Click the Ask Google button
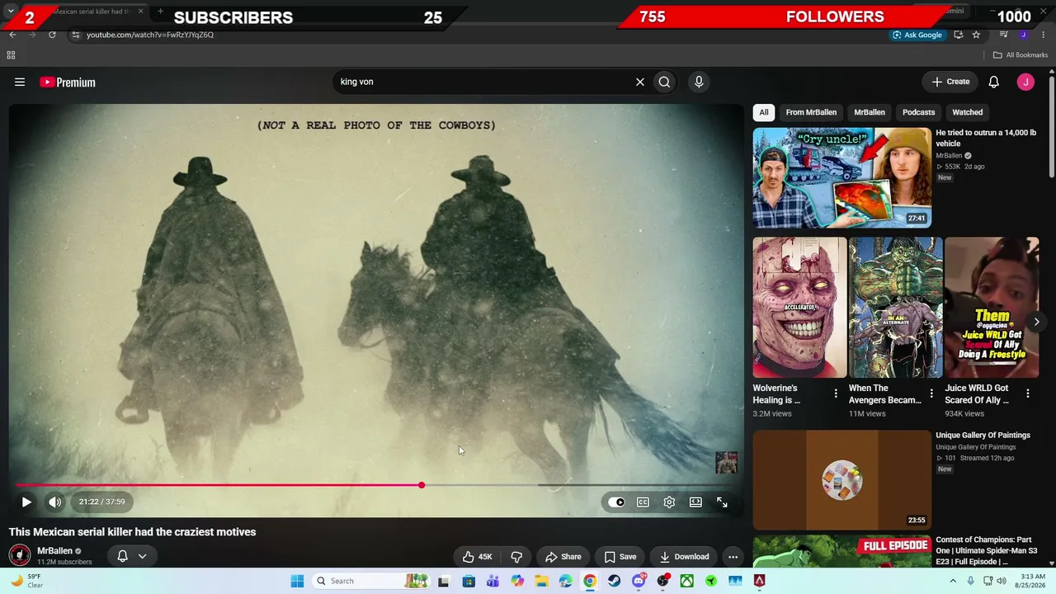1056x594 pixels. [x=917, y=35]
